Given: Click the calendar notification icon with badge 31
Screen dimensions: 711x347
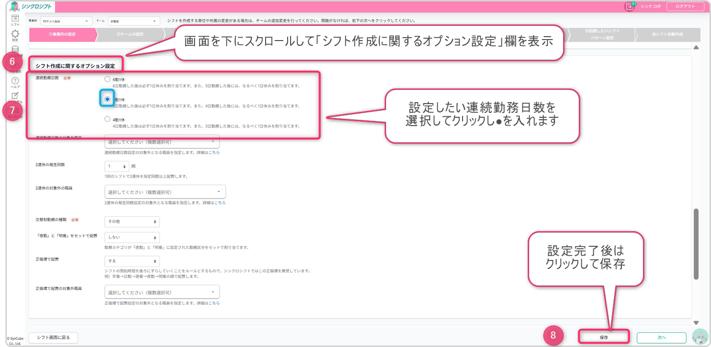Looking at the screenshot, I should [629, 6].
